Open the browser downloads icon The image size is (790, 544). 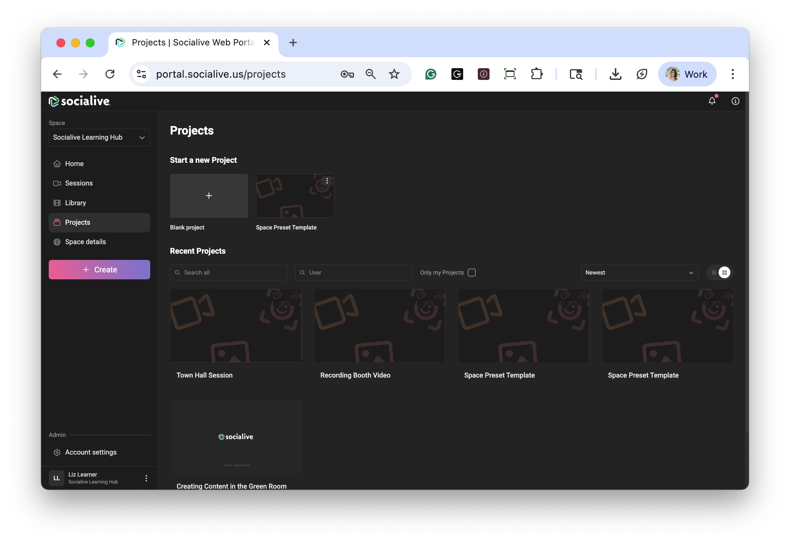[615, 74]
